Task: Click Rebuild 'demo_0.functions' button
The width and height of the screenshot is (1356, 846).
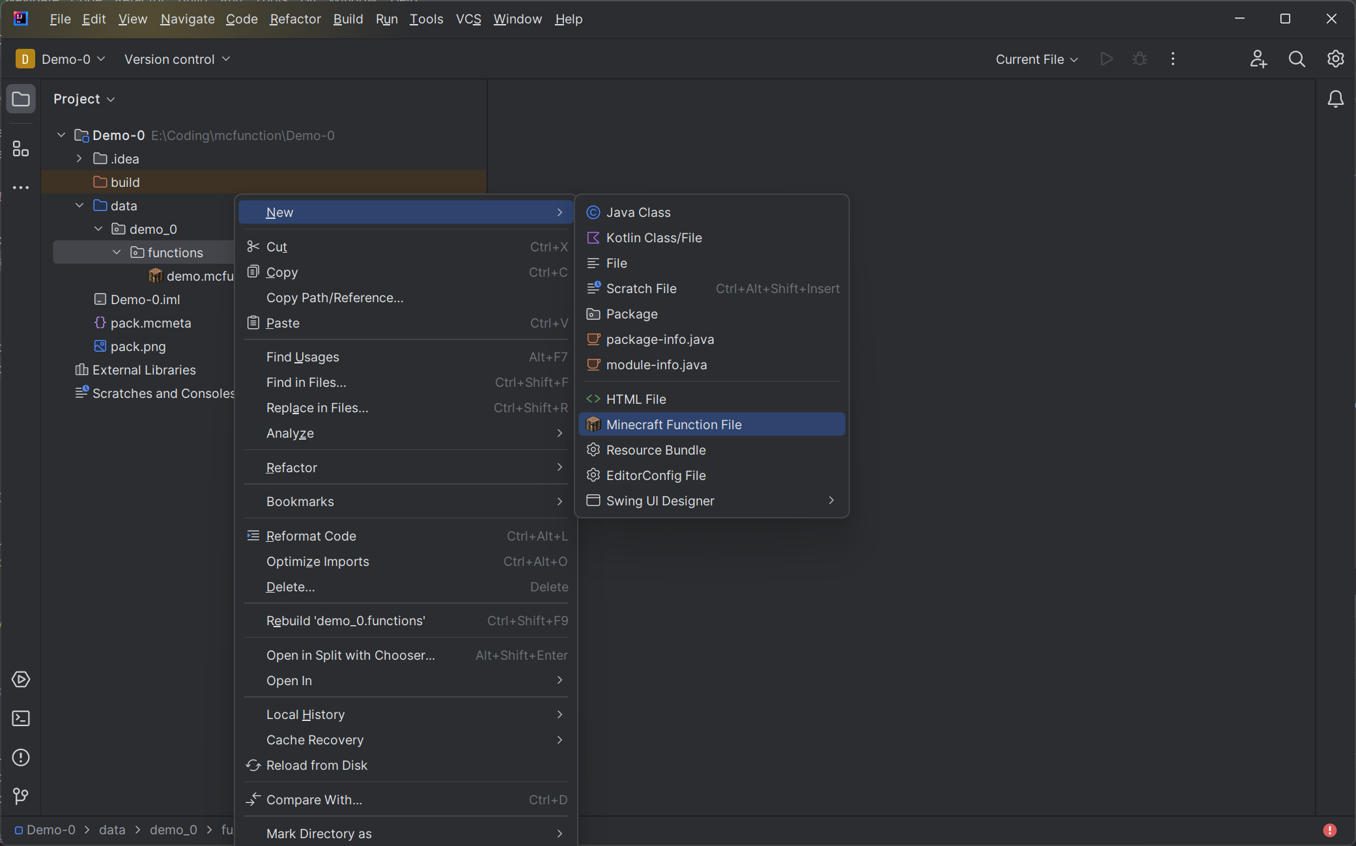Action: pyautogui.click(x=346, y=621)
